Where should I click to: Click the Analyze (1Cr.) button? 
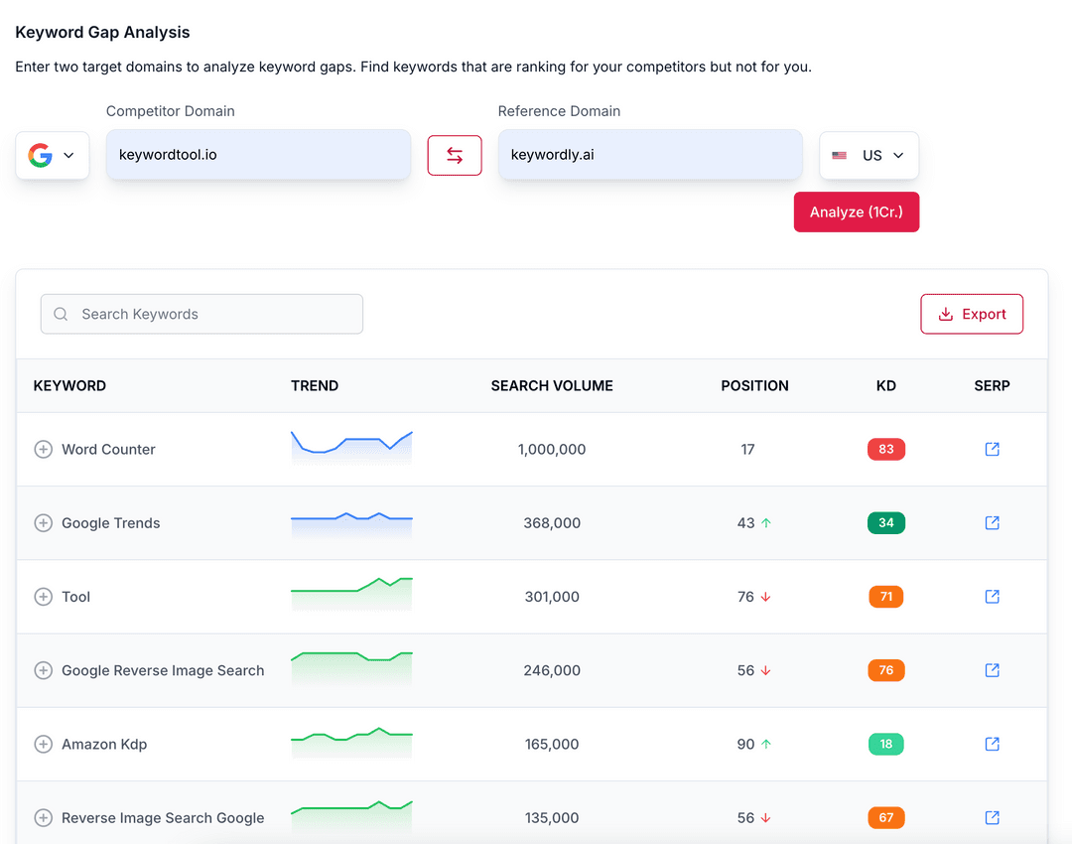coord(857,212)
